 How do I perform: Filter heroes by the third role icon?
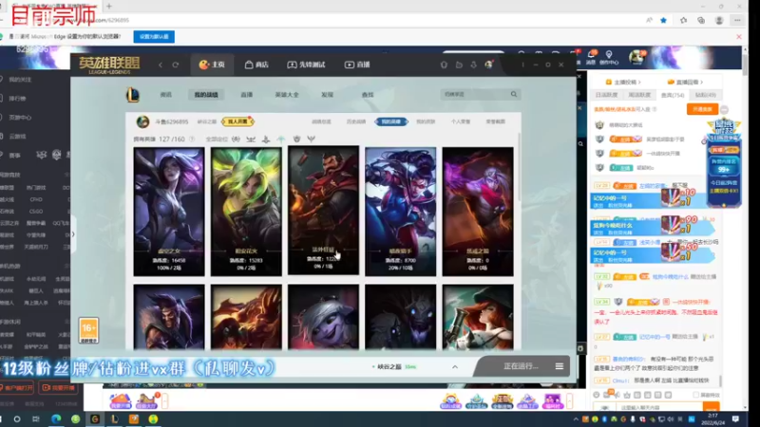266,139
